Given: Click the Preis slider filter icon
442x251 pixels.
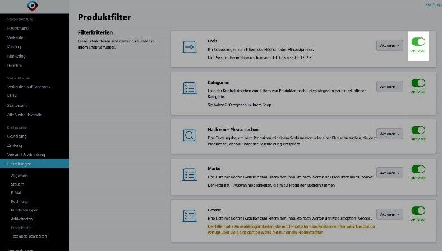Looking at the screenshot, I should click(190, 47).
